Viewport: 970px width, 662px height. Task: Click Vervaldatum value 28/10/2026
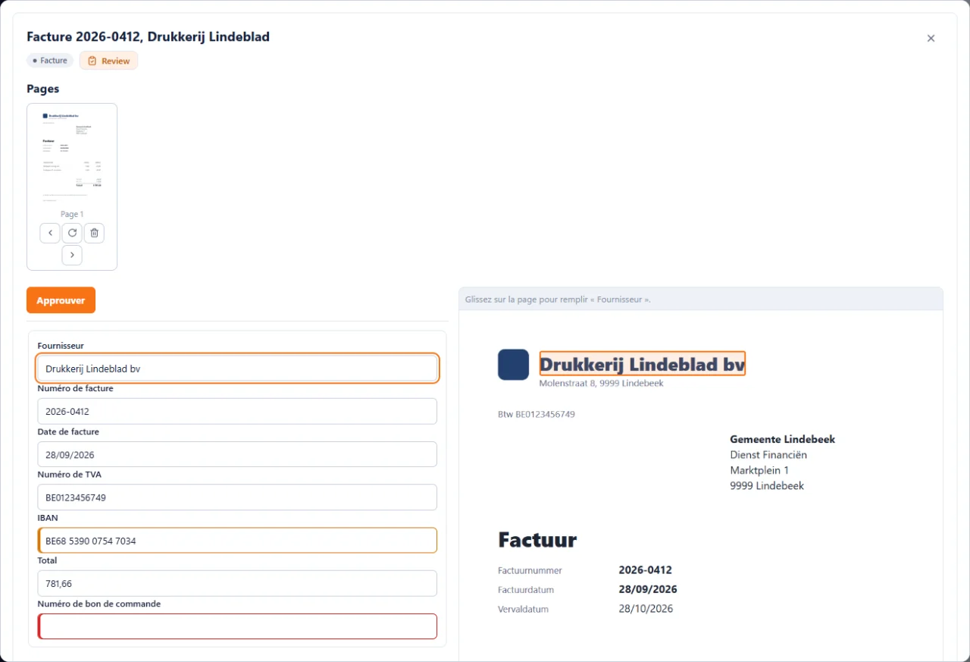[x=646, y=609]
